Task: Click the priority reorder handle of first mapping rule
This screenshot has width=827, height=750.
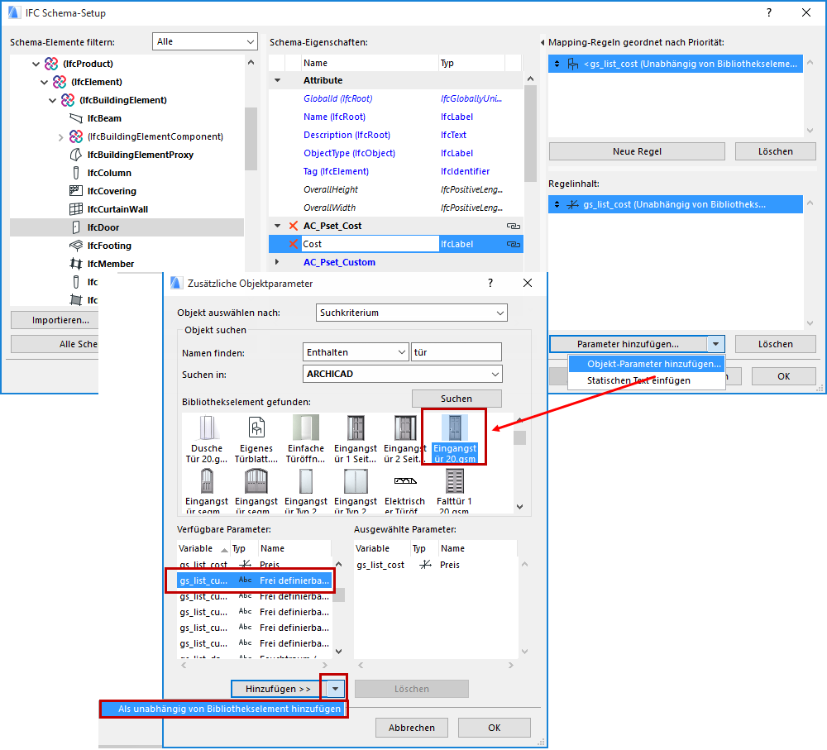Action: [557, 64]
